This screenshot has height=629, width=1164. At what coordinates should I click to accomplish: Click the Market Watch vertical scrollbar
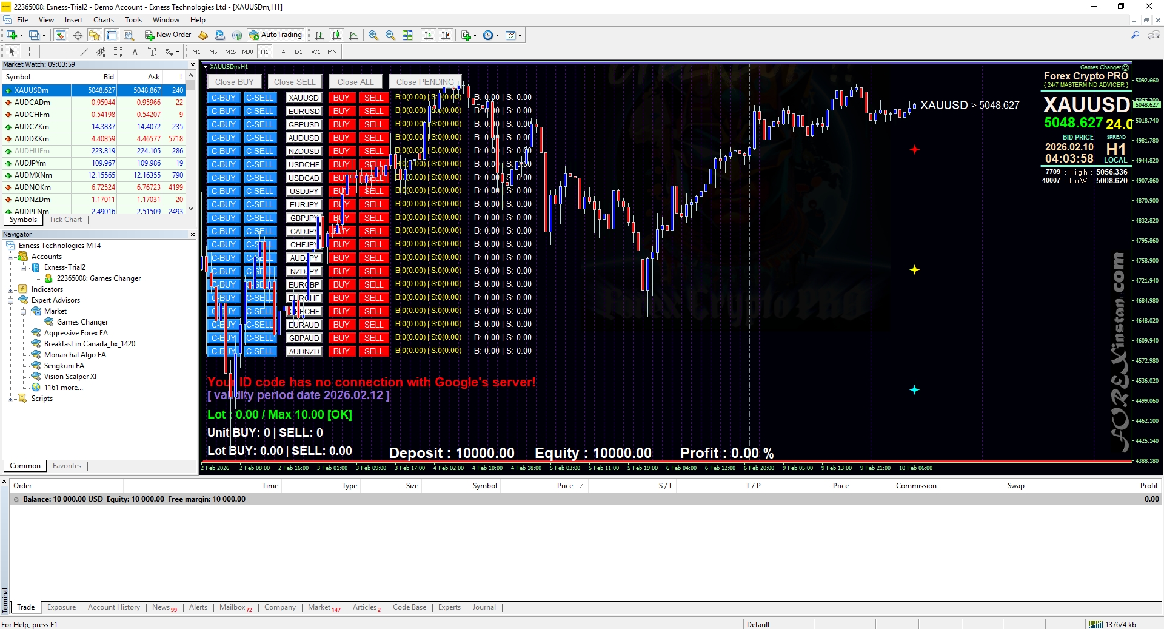[x=191, y=142]
